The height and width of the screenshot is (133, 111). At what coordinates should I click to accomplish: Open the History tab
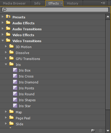(73, 3)
